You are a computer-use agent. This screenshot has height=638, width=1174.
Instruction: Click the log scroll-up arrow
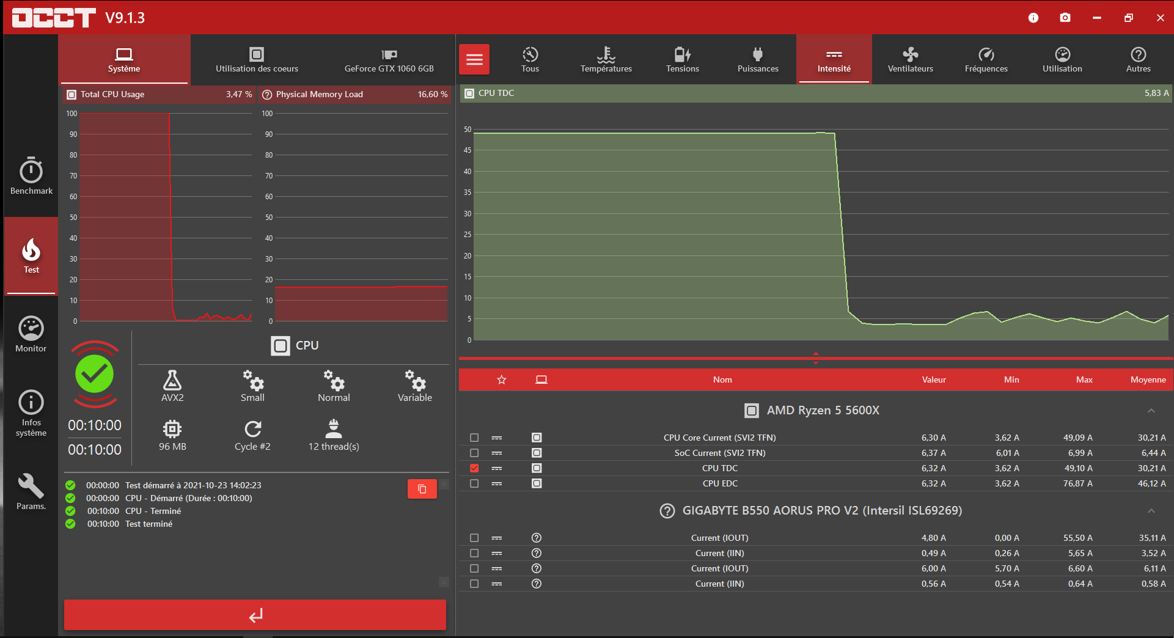[x=444, y=484]
